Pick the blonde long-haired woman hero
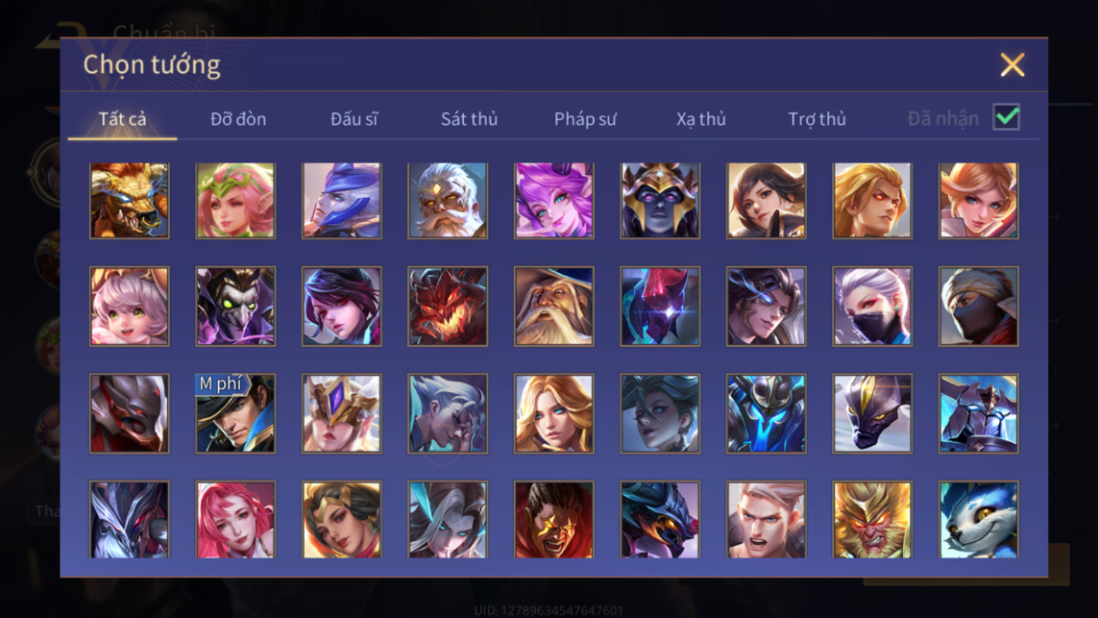 pos(554,413)
